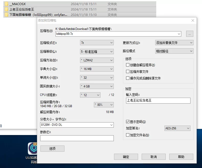
Task: Open the UU加速器 desktop shortcut
Action: pos(32,153)
